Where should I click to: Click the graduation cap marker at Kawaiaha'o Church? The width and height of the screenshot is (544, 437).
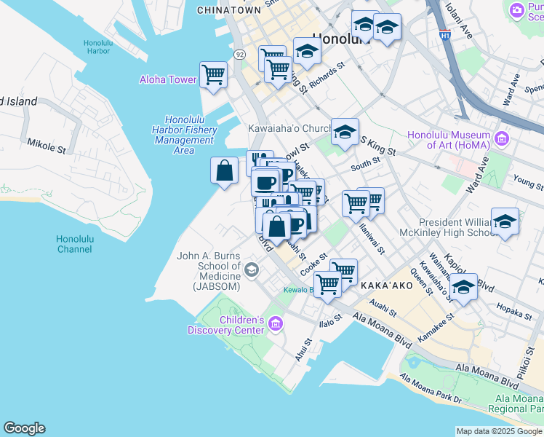345,132
